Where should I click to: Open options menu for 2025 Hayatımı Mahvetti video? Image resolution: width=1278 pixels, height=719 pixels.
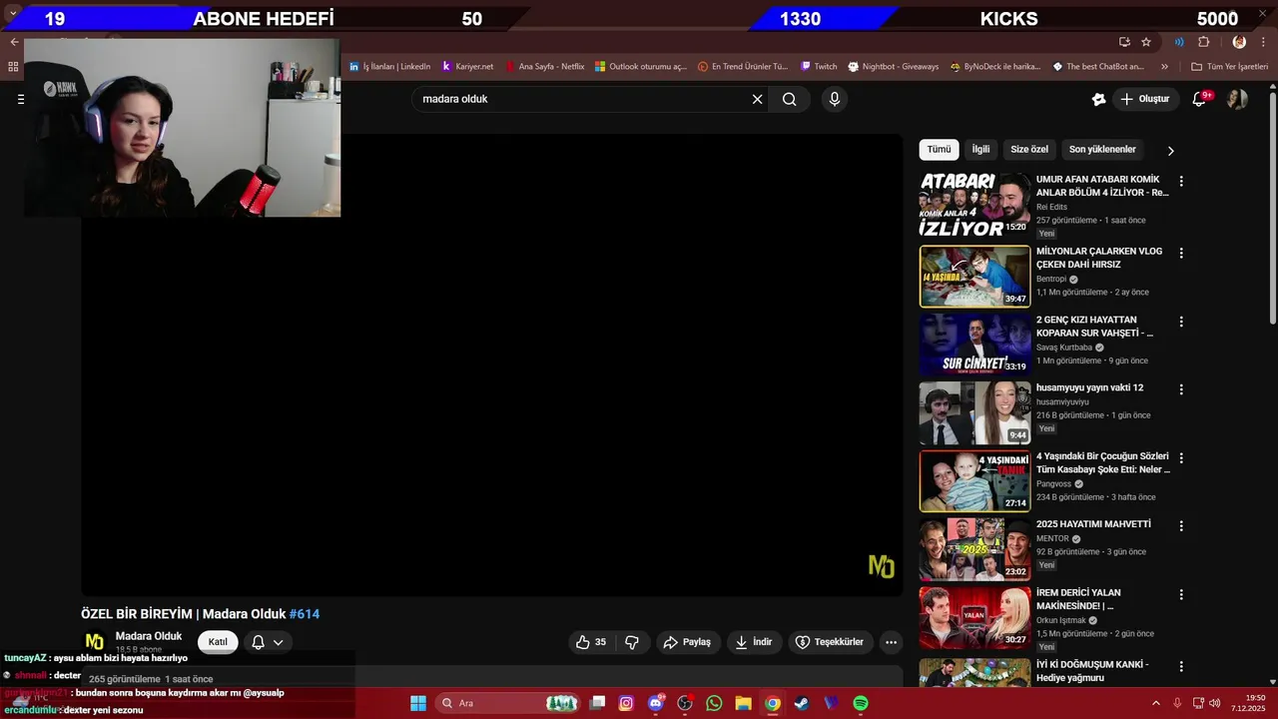tap(1181, 526)
